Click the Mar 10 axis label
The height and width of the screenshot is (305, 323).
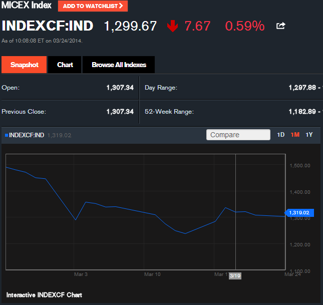tap(152, 274)
